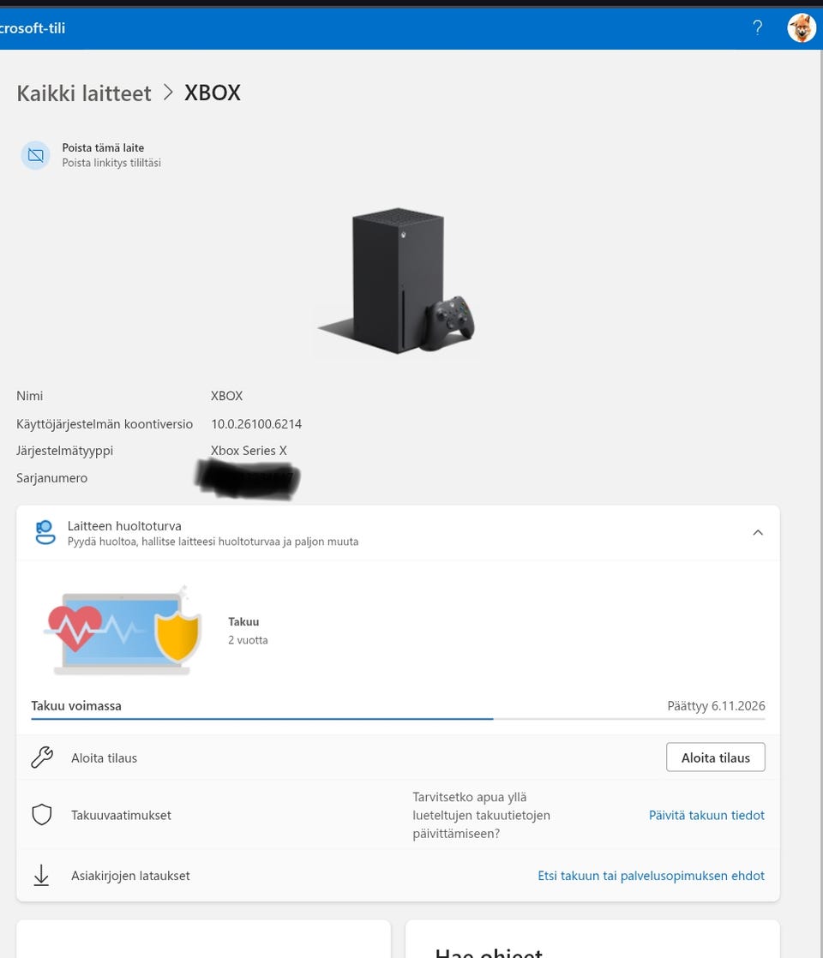Click the warranty progress bar
823x958 pixels.
398,719
